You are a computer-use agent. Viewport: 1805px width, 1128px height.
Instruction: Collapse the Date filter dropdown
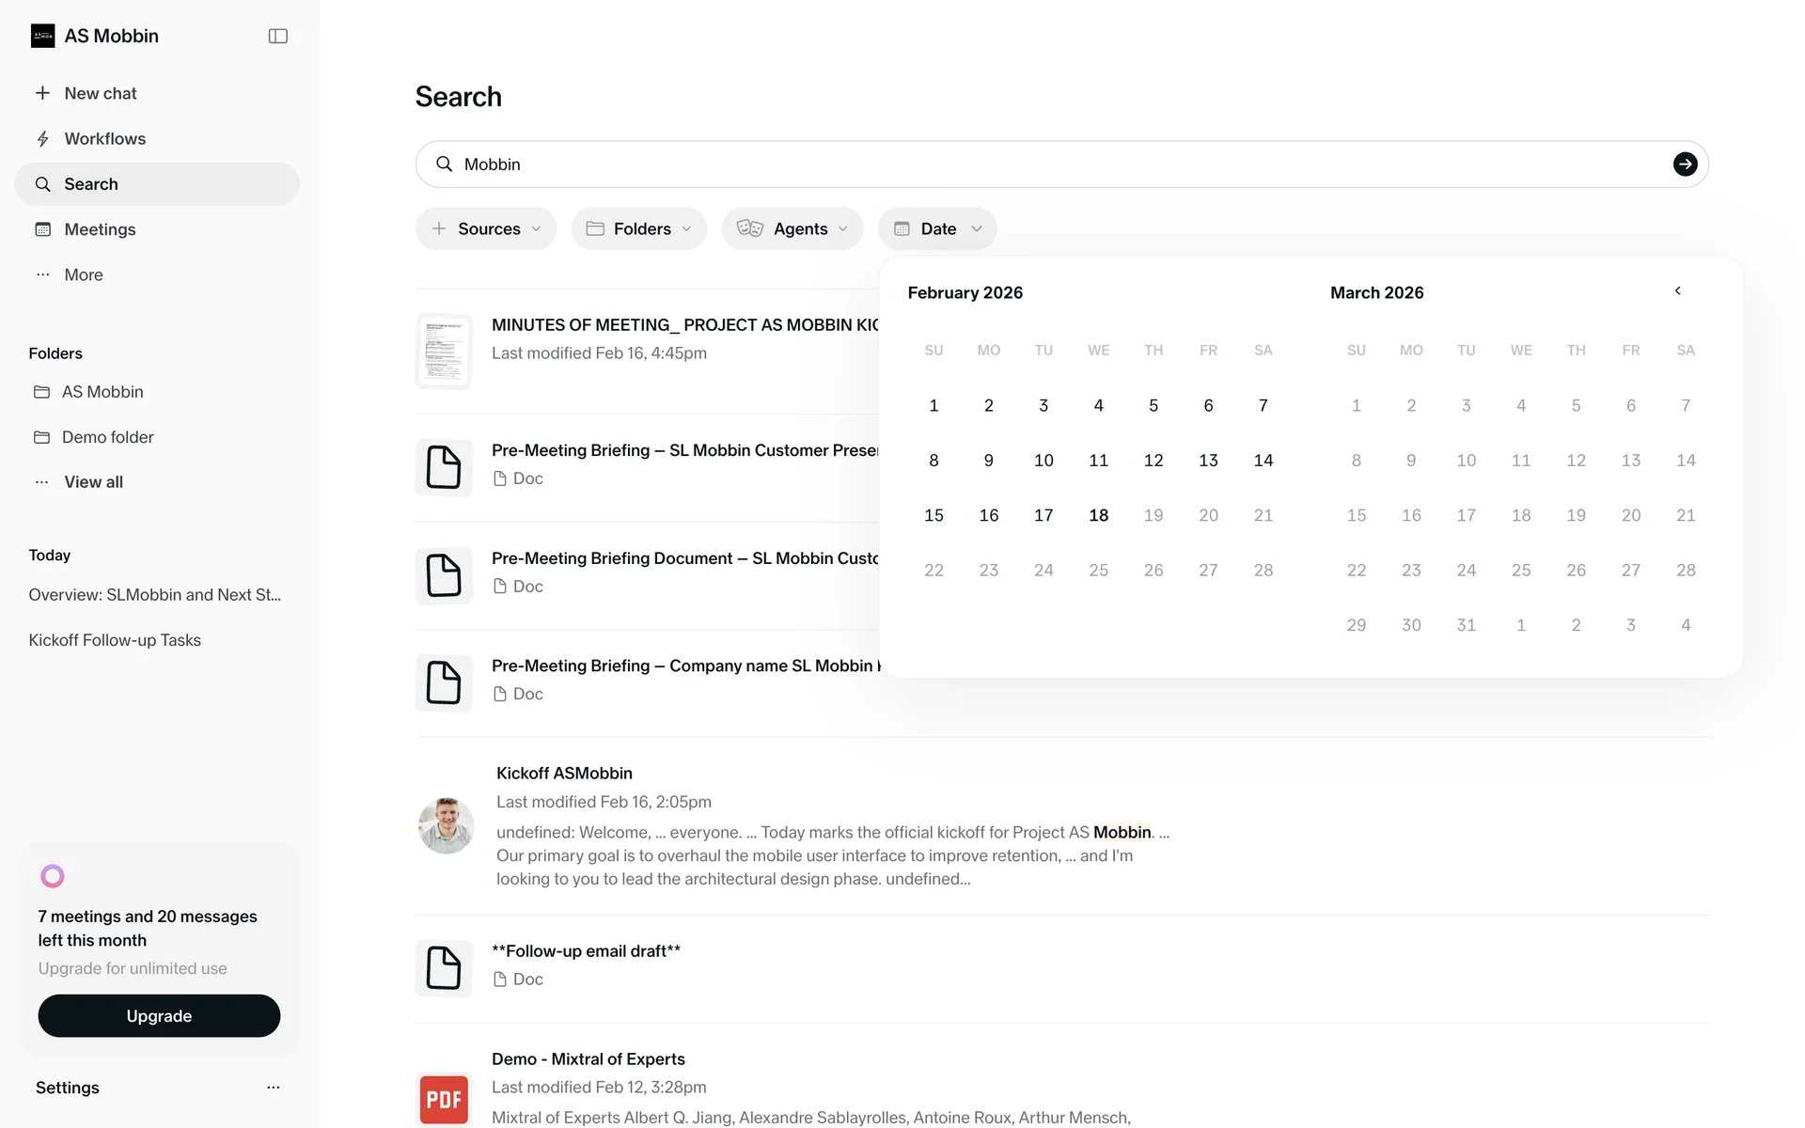pos(937,228)
